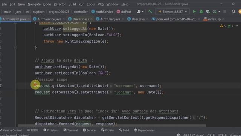This screenshot has height=136, width=241.
Task: Open the Navigate menu
Action: click(34, 4)
